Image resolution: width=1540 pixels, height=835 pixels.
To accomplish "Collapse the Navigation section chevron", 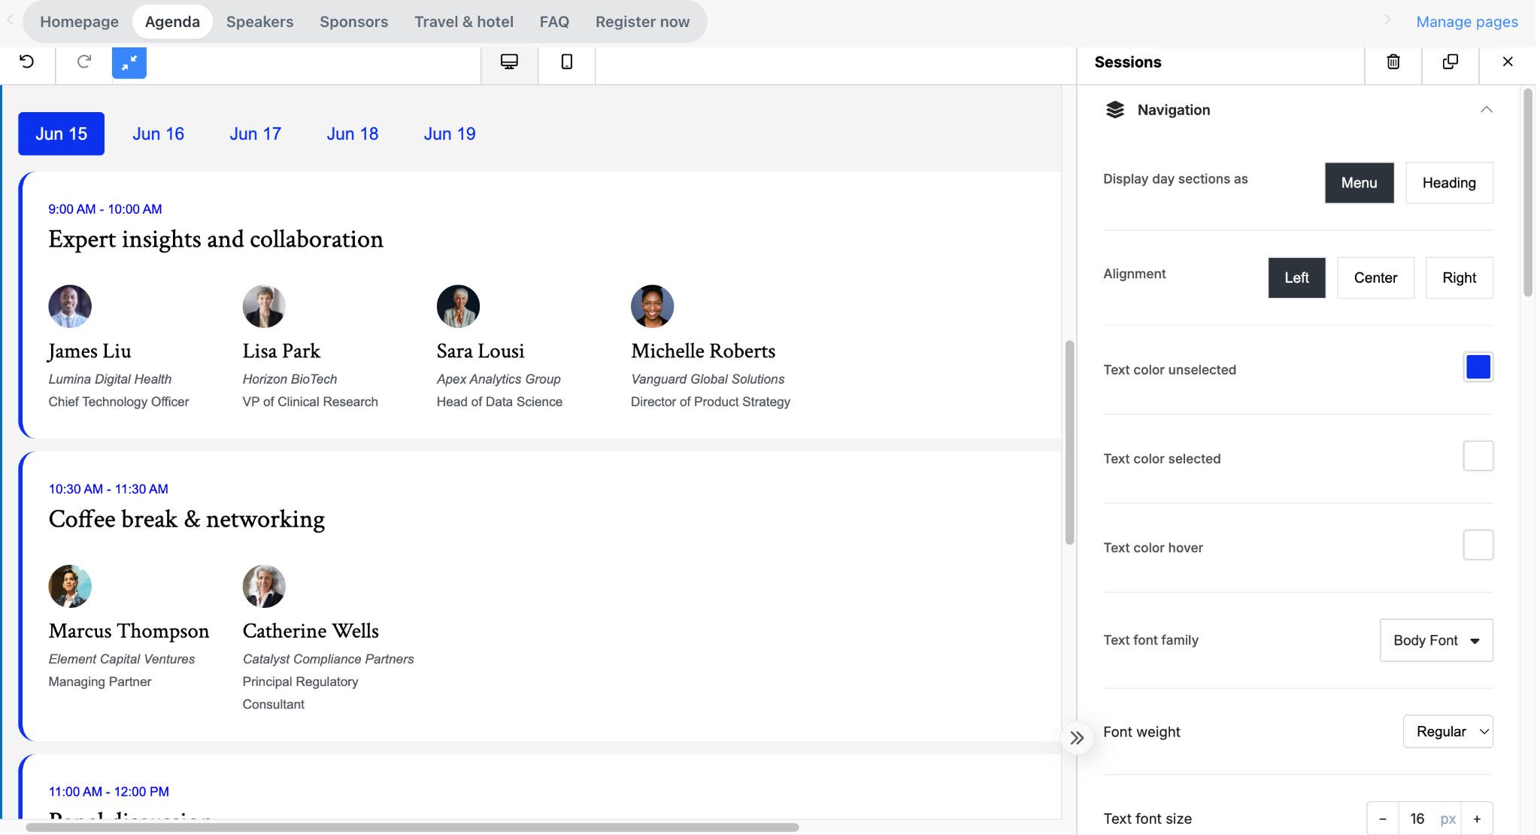I will pos(1487,110).
